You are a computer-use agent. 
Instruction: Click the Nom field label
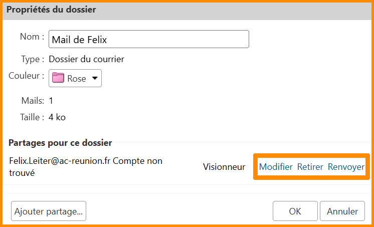[32, 37]
